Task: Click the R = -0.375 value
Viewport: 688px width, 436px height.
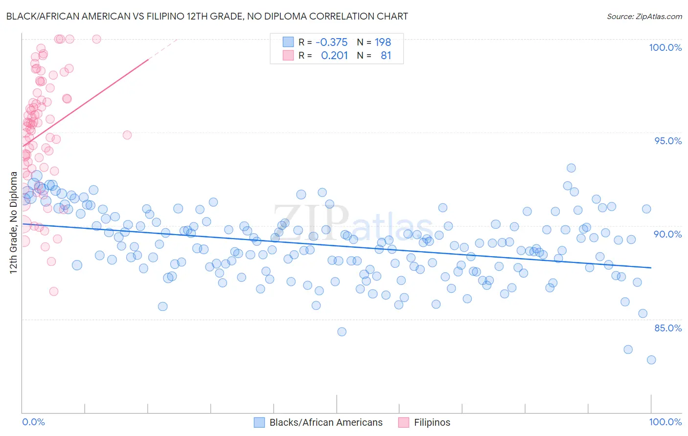Action: (x=323, y=43)
